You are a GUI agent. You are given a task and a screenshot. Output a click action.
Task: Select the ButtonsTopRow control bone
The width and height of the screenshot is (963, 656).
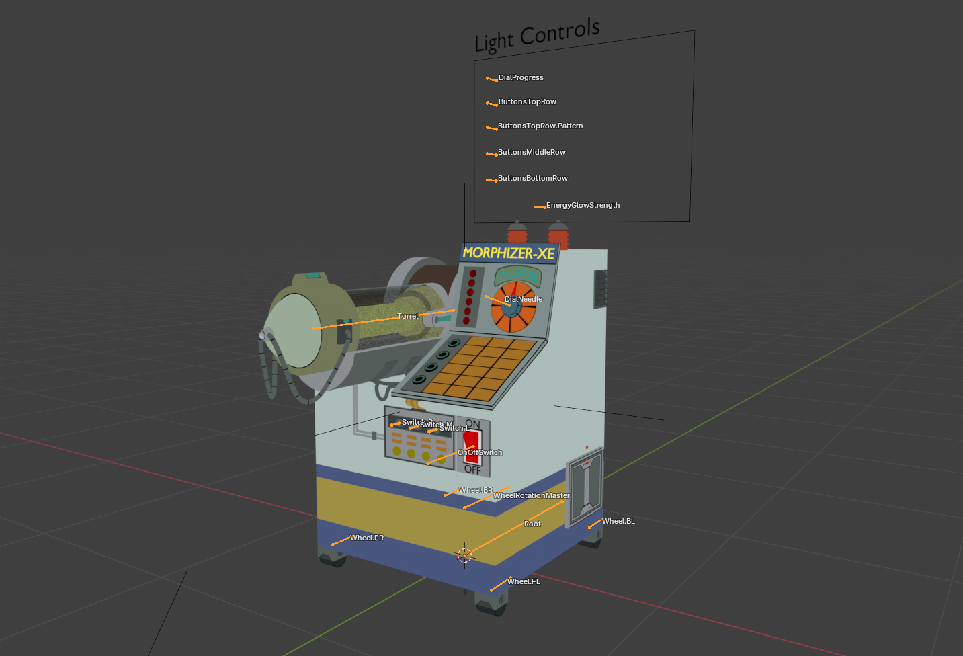(x=492, y=104)
